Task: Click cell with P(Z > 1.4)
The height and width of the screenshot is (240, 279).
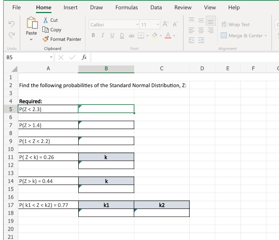Action: click(48, 125)
